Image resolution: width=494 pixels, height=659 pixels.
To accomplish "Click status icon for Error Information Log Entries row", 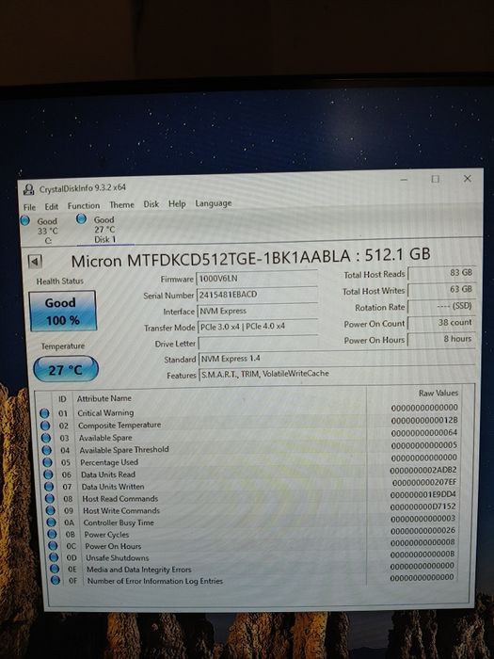I will pyautogui.click(x=56, y=581).
